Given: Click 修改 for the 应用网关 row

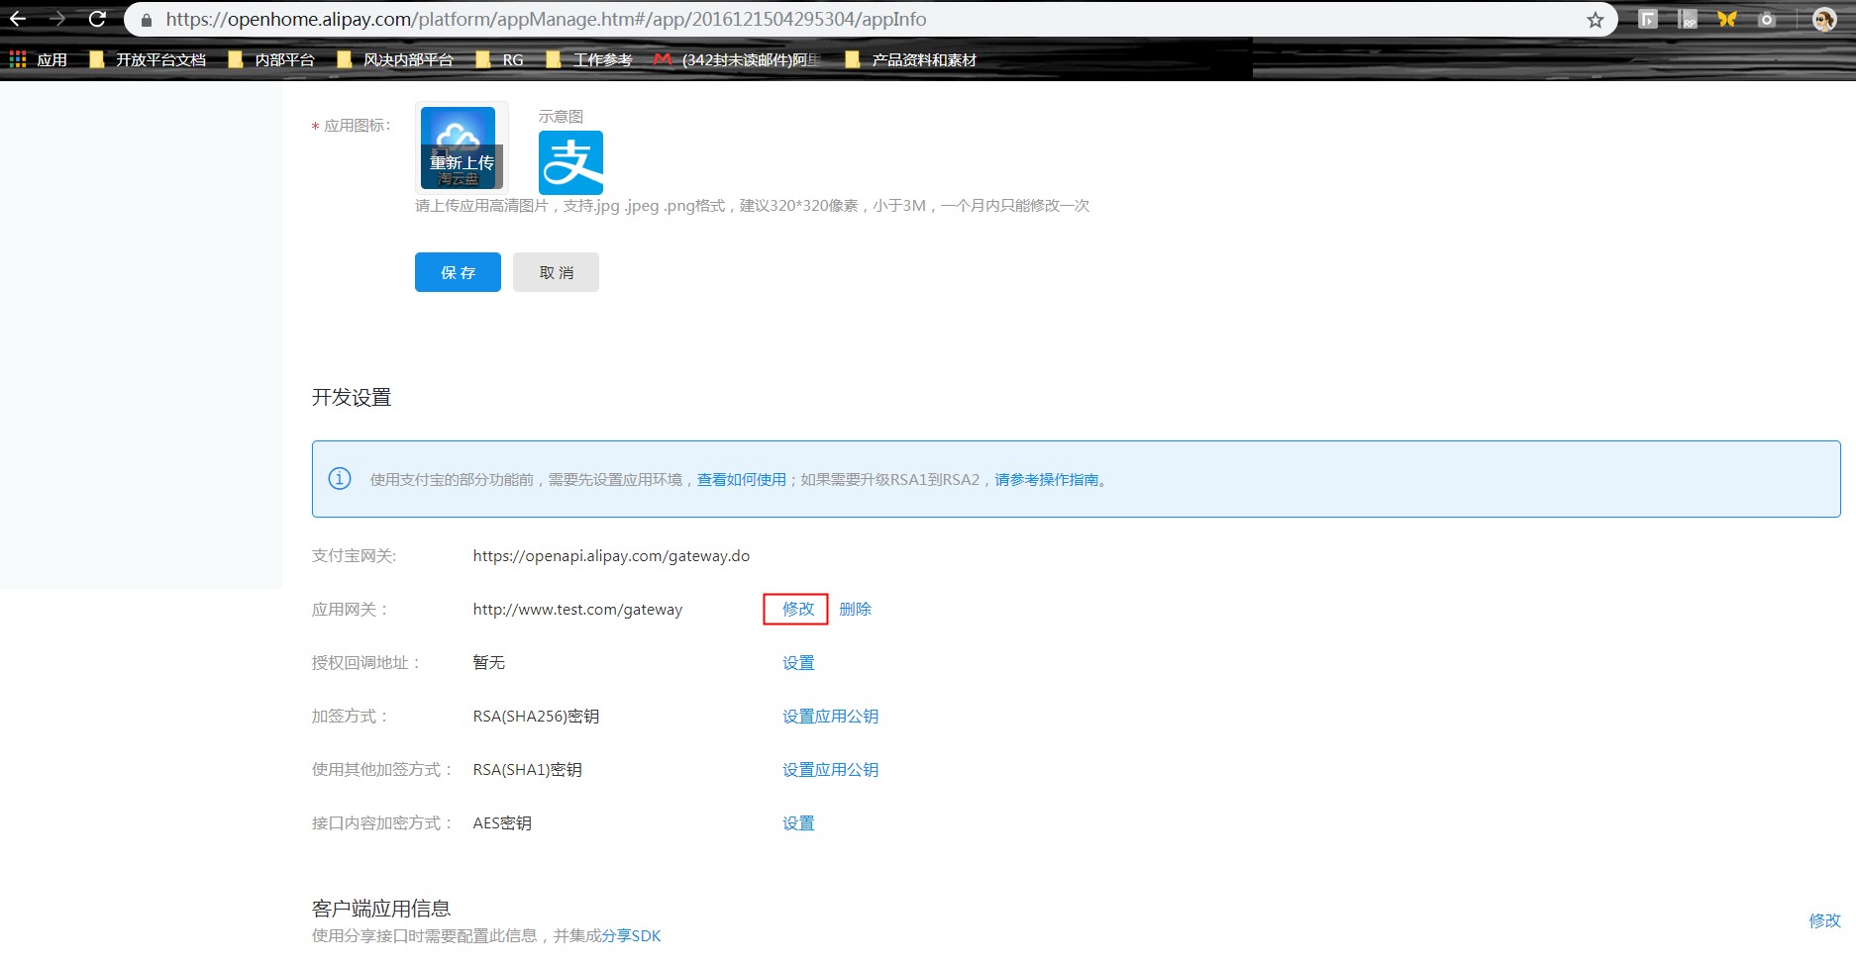Looking at the screenshot, I should pyautogui.click(x=798, y=609).
